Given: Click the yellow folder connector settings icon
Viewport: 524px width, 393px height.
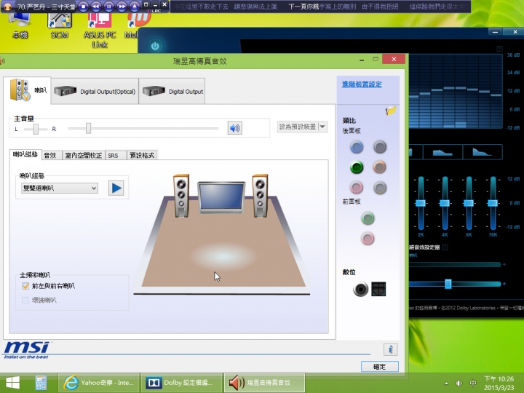Looking at the screenshot, I should (391, 111).
